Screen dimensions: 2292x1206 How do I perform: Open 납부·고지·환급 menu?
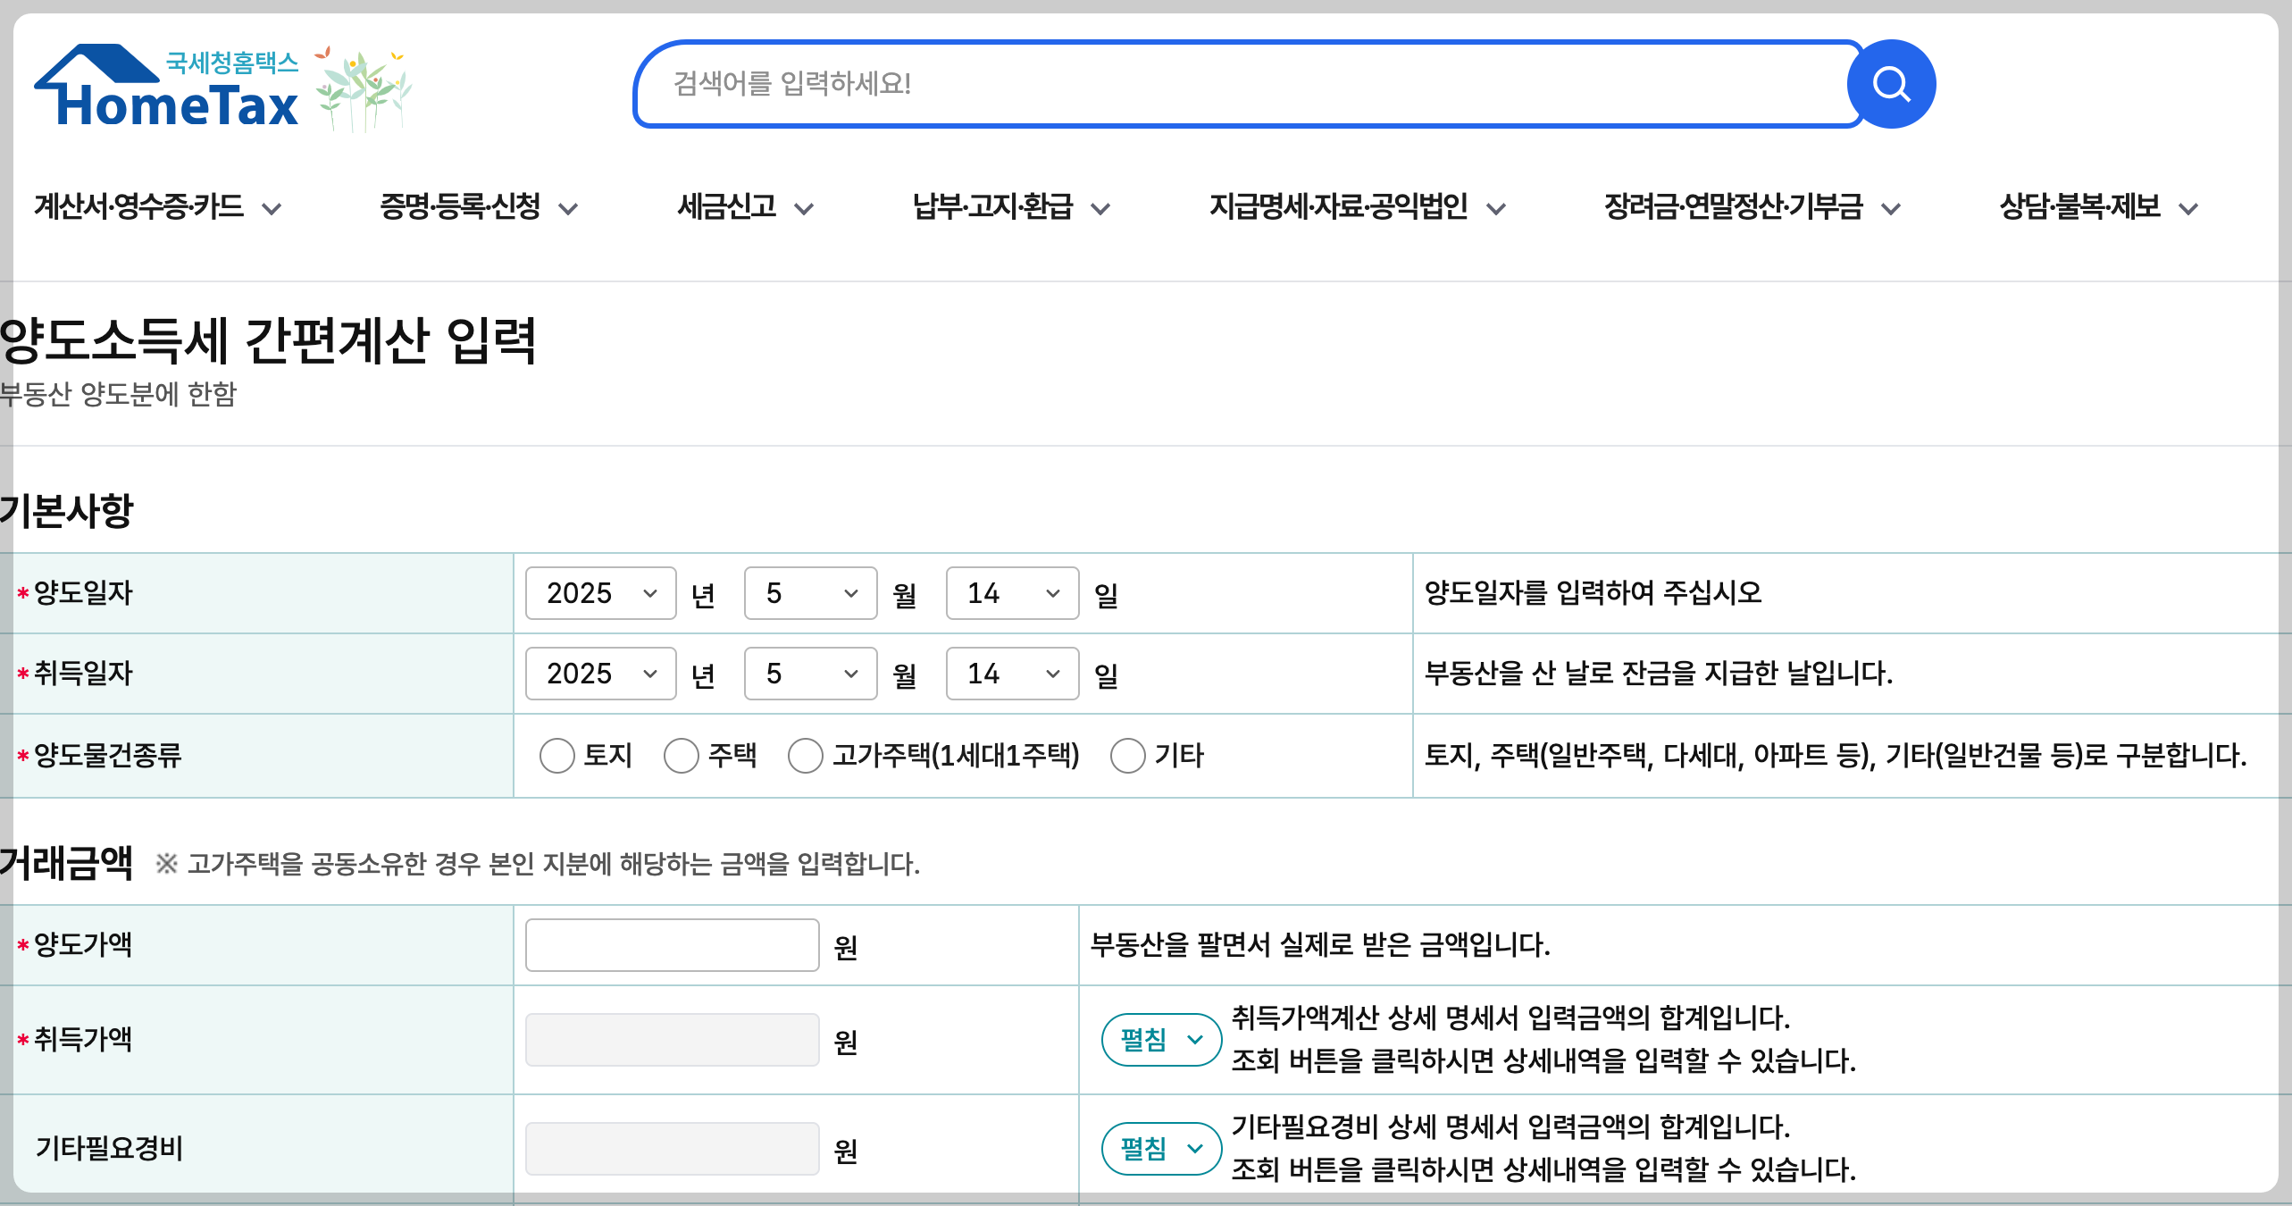coord(1010,207)
